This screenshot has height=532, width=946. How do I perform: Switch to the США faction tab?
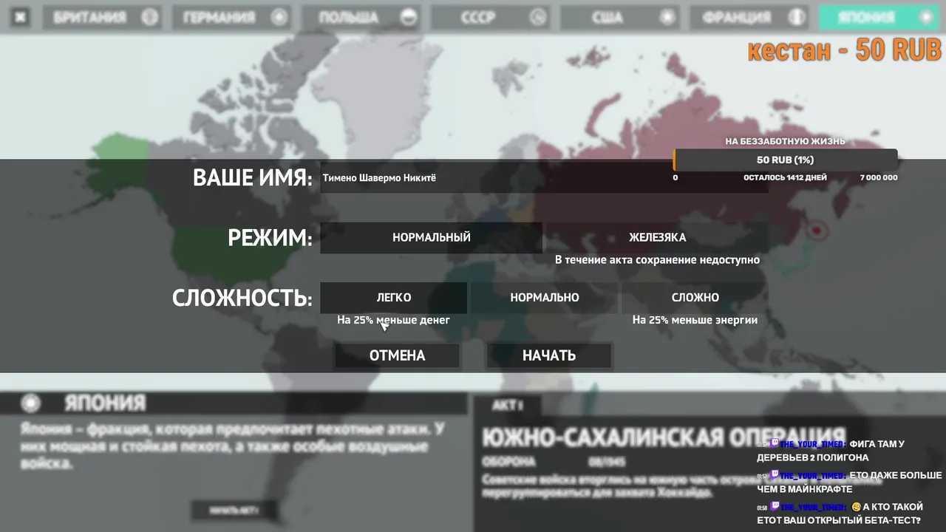(619, 17)
